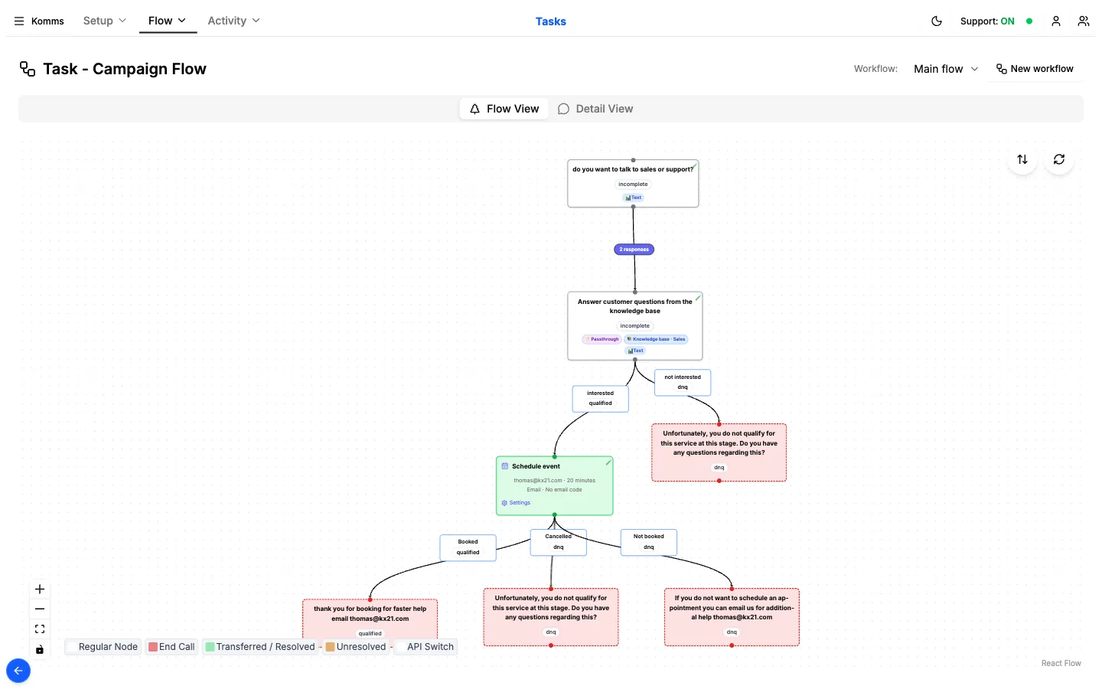Zoom in on the flow canvas
This screenshot has width=1102, height=689.
tap(40, 589)
